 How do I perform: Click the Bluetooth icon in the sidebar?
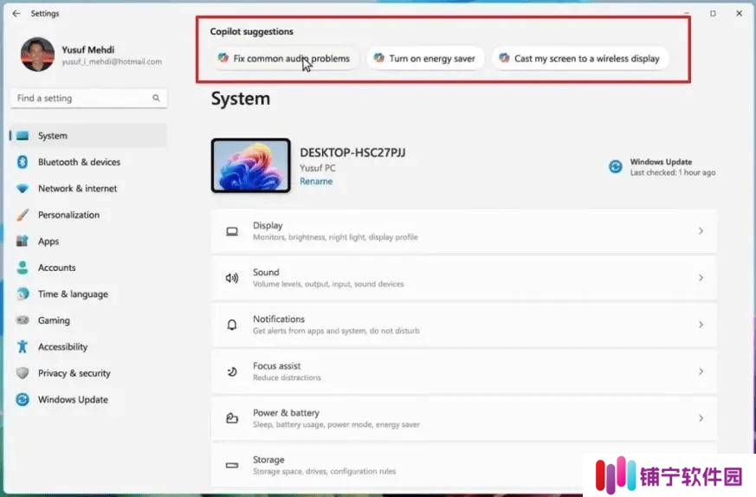tap(23, 162)
